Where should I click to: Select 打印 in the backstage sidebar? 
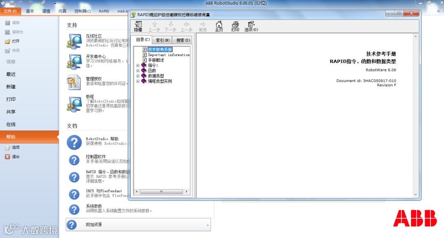click(x=11, y=99)
